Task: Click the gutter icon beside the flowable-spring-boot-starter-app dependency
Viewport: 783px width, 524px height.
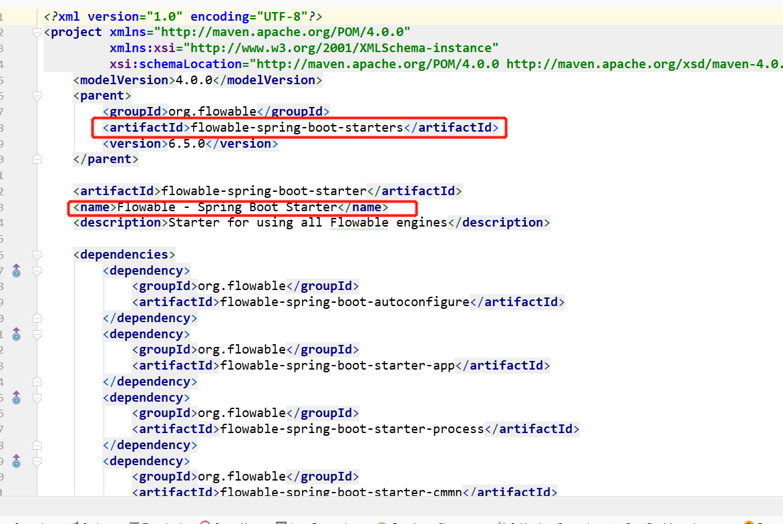Action: (17, 334)
